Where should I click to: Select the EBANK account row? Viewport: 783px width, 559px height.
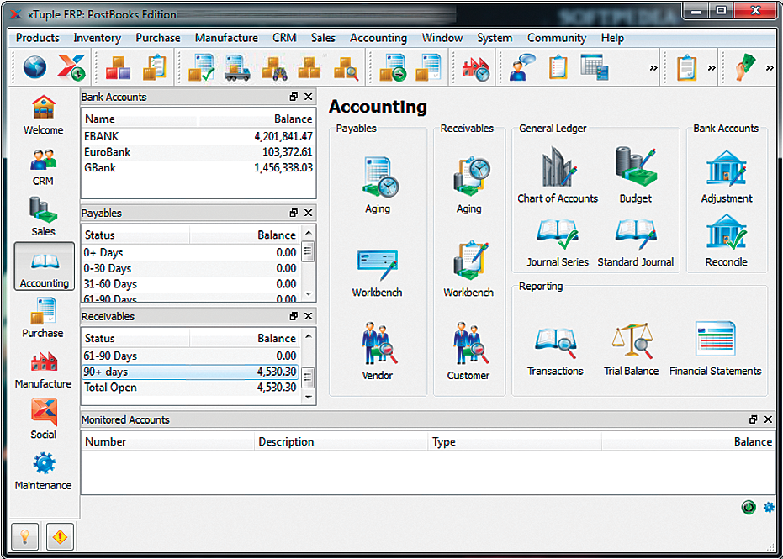coord(198,136)
